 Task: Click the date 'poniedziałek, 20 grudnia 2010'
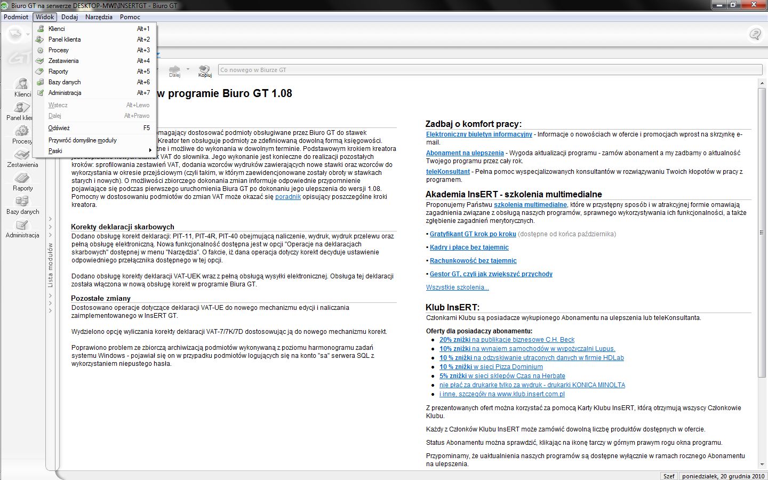(x=723, y=476)
